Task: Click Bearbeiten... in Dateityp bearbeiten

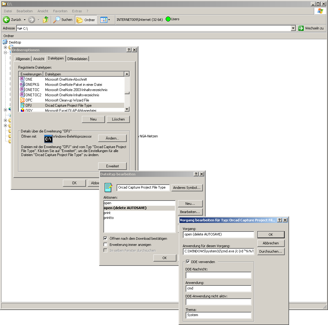Action: pyautogui.click(x=190, y=212)
